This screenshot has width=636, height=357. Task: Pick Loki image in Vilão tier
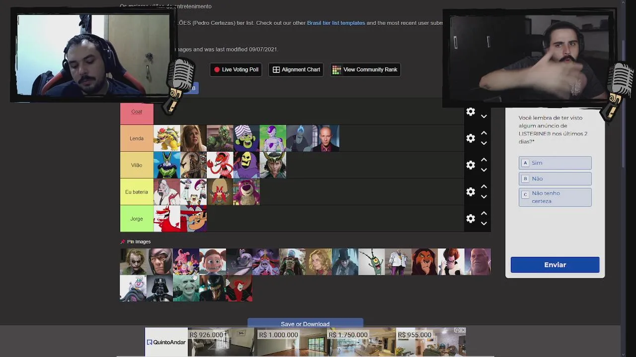pyautogui.click(x=273, y=165)
